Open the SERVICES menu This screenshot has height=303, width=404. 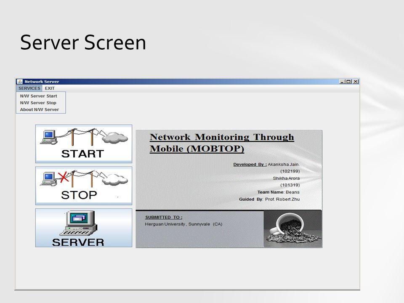[x=29, y=88]
